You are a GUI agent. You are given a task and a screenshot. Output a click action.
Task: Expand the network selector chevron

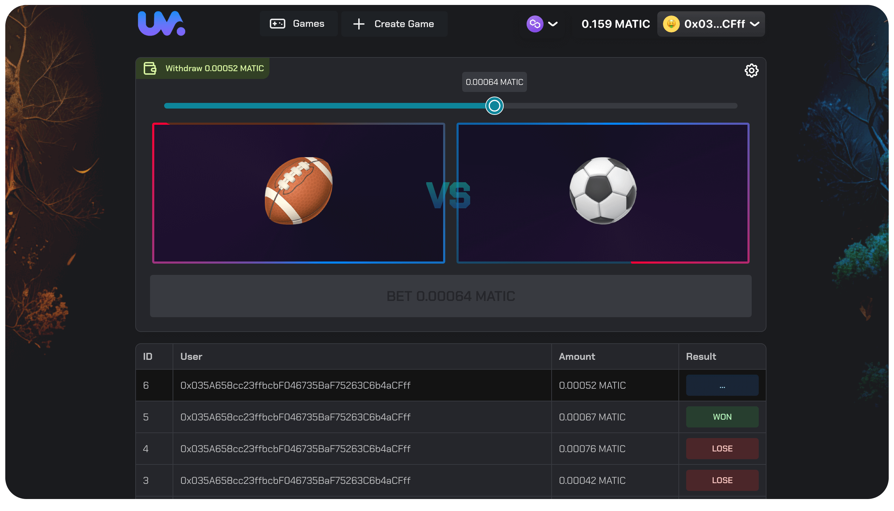552,24
